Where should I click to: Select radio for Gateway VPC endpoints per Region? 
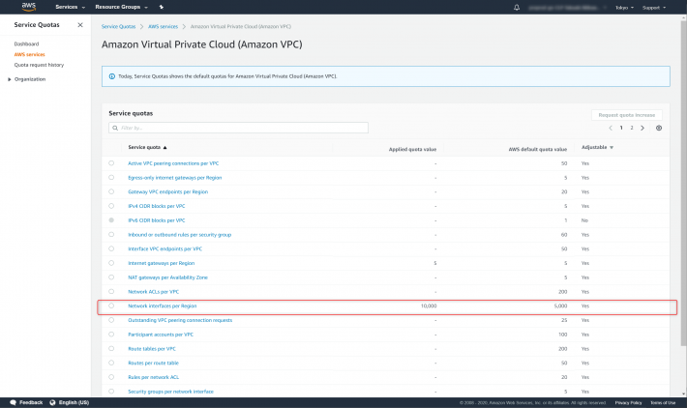pyautogui.click(x=111, y=191)
